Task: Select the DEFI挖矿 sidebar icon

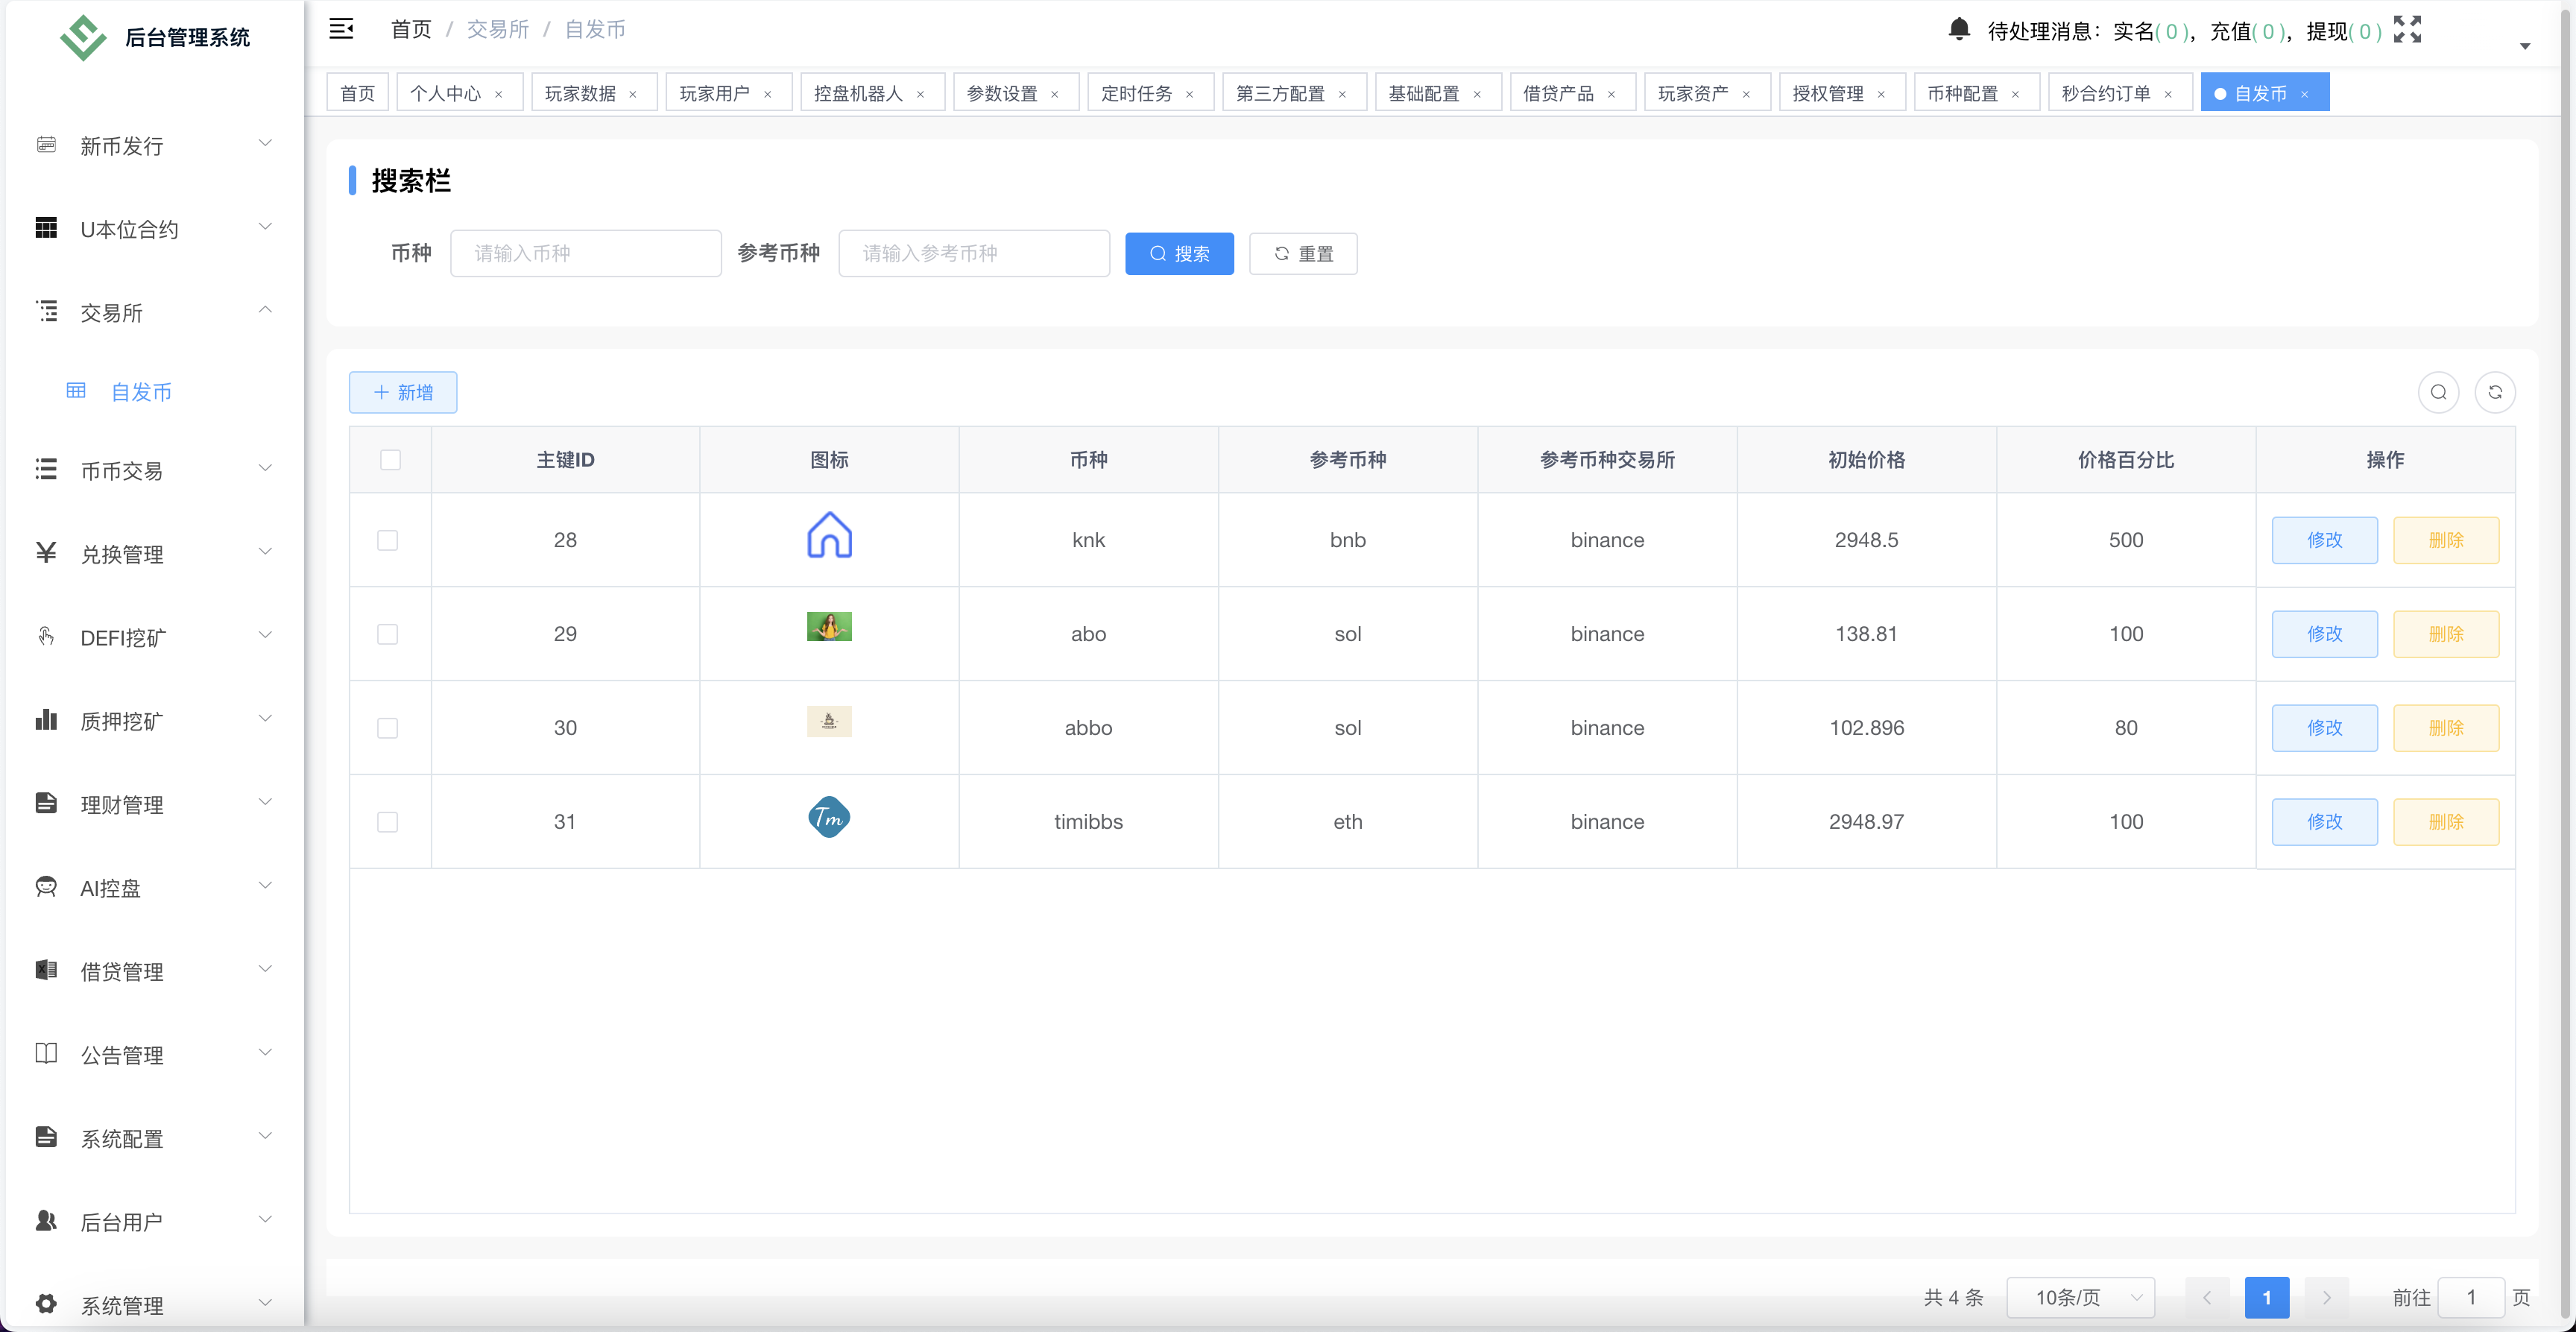Action: pos(46,637)
